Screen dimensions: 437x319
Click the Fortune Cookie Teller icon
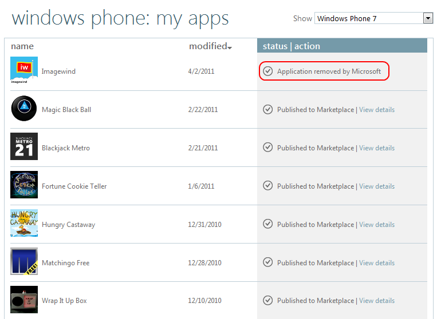click(24, 185)
